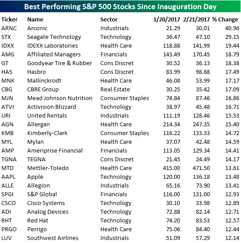The image size is (241, 243).
Task: Click the Seagate Technology name cell
Action: click(x=54, y=37)
